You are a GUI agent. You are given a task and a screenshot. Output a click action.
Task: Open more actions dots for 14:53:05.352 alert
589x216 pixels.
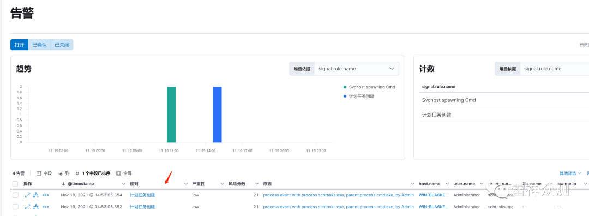[x=45, y=207]
